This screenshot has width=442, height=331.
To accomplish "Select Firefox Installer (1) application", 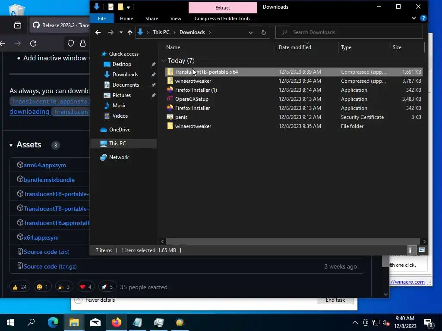I will [x=294, y=90].
